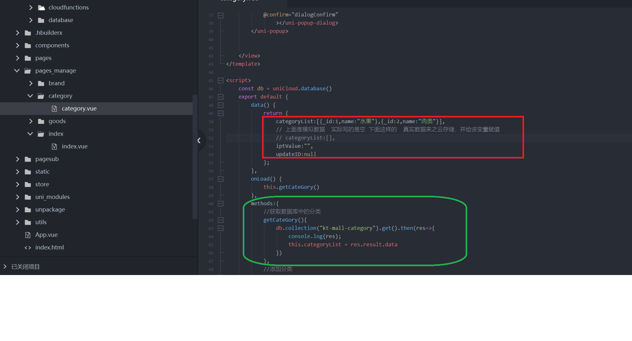632x341 pixels.
Task: Select the database folder in tree
Action: tap(61, 20)
